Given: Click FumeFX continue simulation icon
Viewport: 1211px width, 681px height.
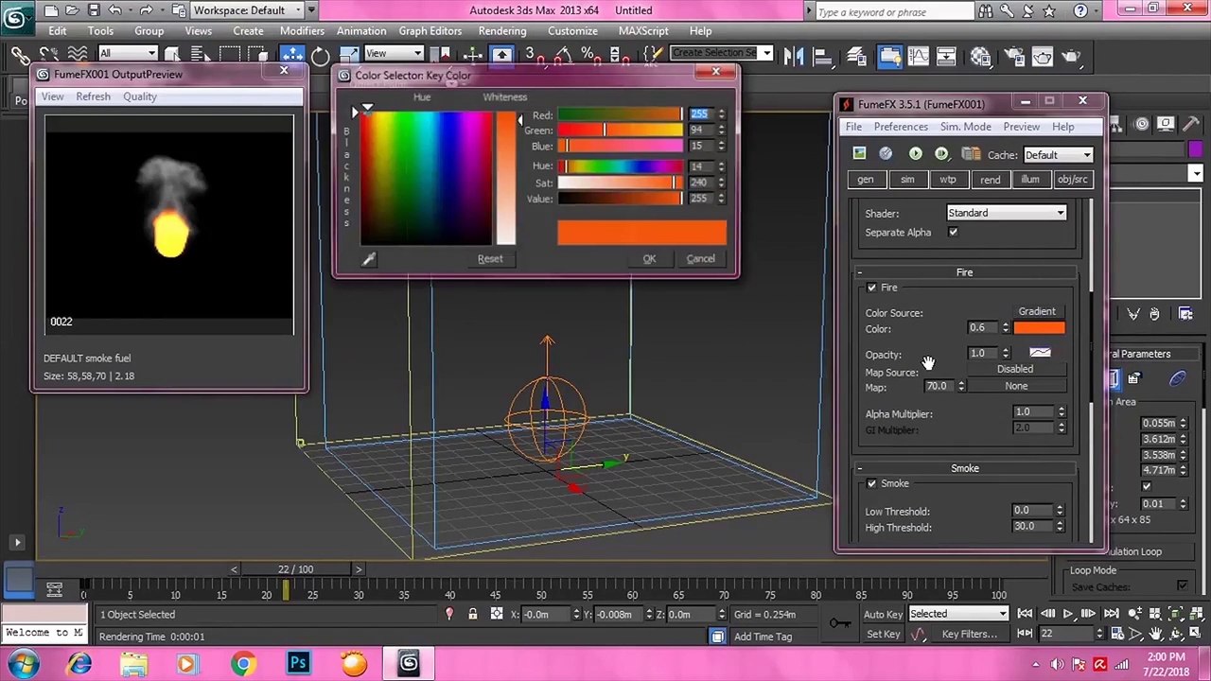Looking at the screenshot, I should tap(941, 153).
